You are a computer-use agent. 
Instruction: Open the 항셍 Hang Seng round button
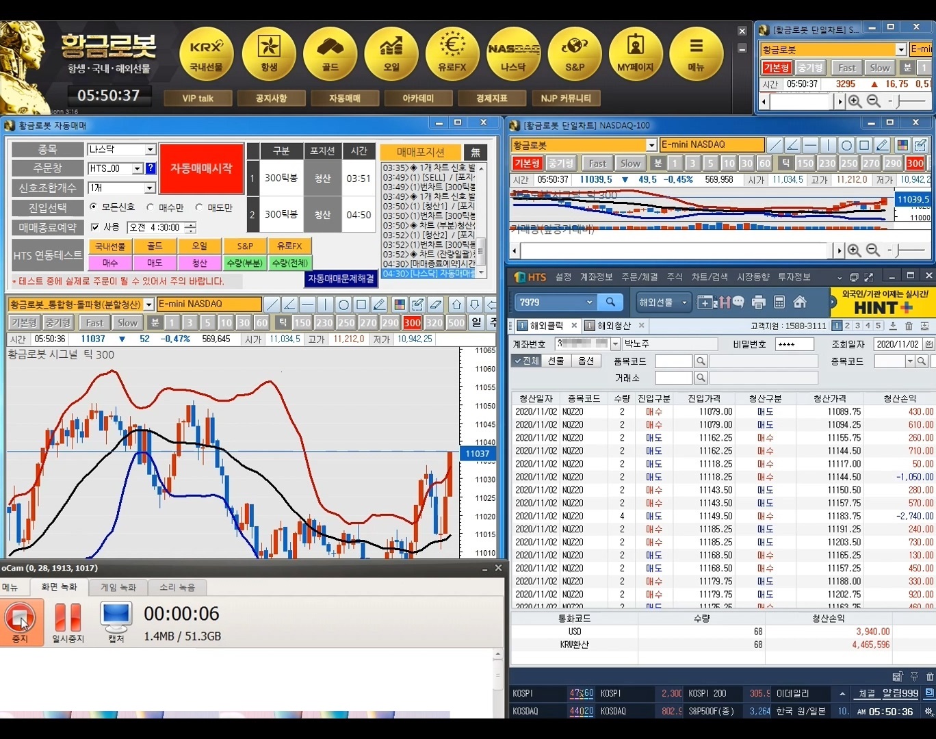[x=269, y=54]
